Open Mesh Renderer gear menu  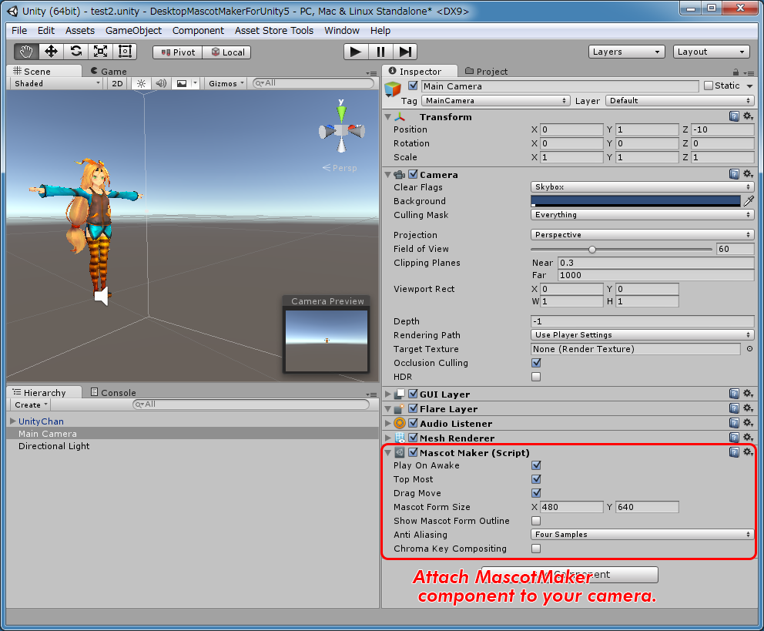click(748, 438)
